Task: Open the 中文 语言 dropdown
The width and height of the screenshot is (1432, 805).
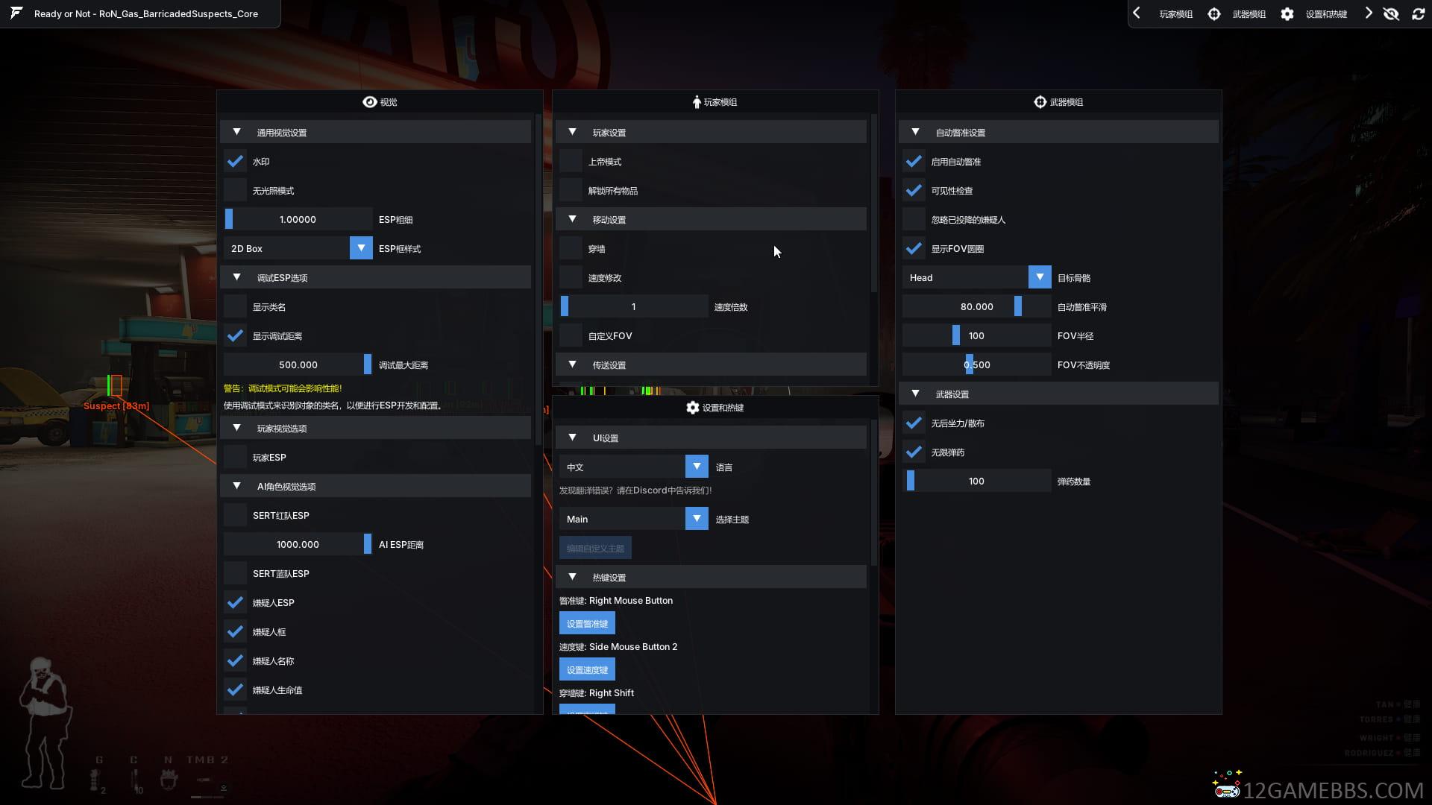Action: (x=634, y=467)
